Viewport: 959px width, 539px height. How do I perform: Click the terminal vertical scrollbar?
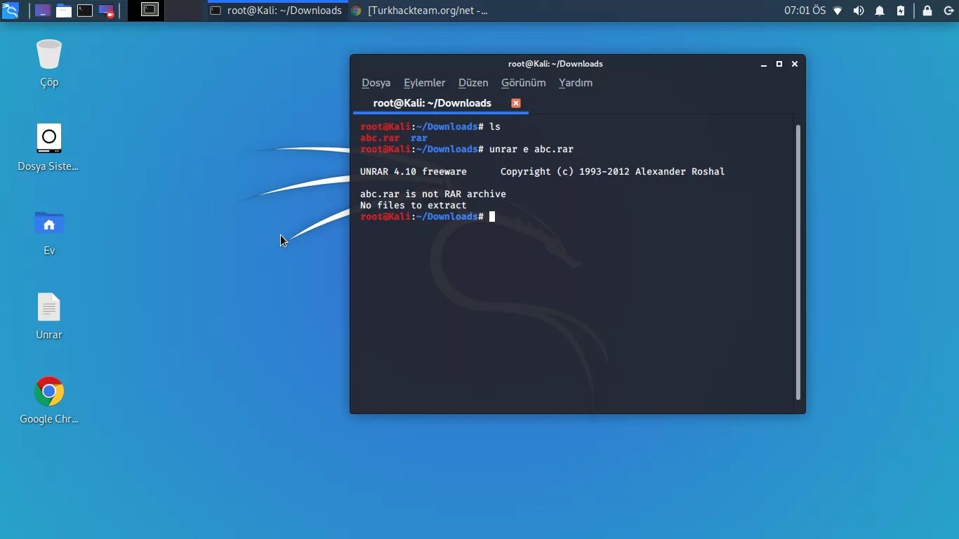coord(798,262)
